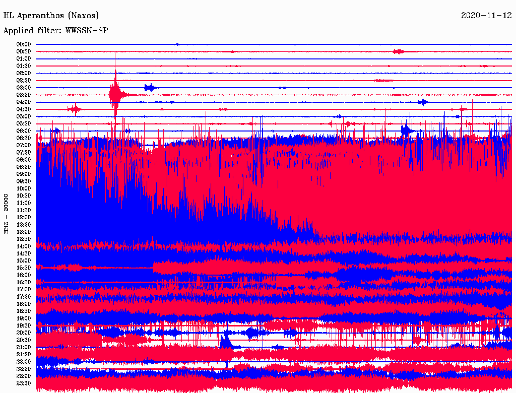
Task: Select the 18:30 time label
Action: [x=24, y=311]
